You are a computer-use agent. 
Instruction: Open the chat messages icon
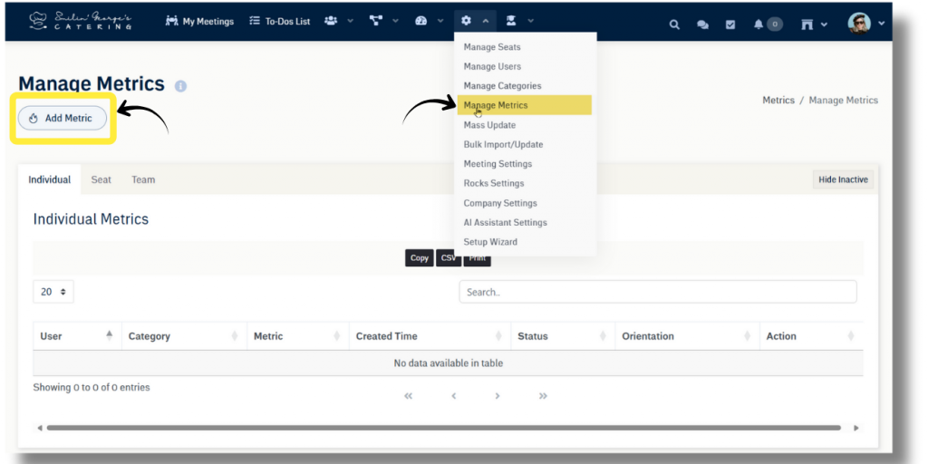(x=702, y=24)
